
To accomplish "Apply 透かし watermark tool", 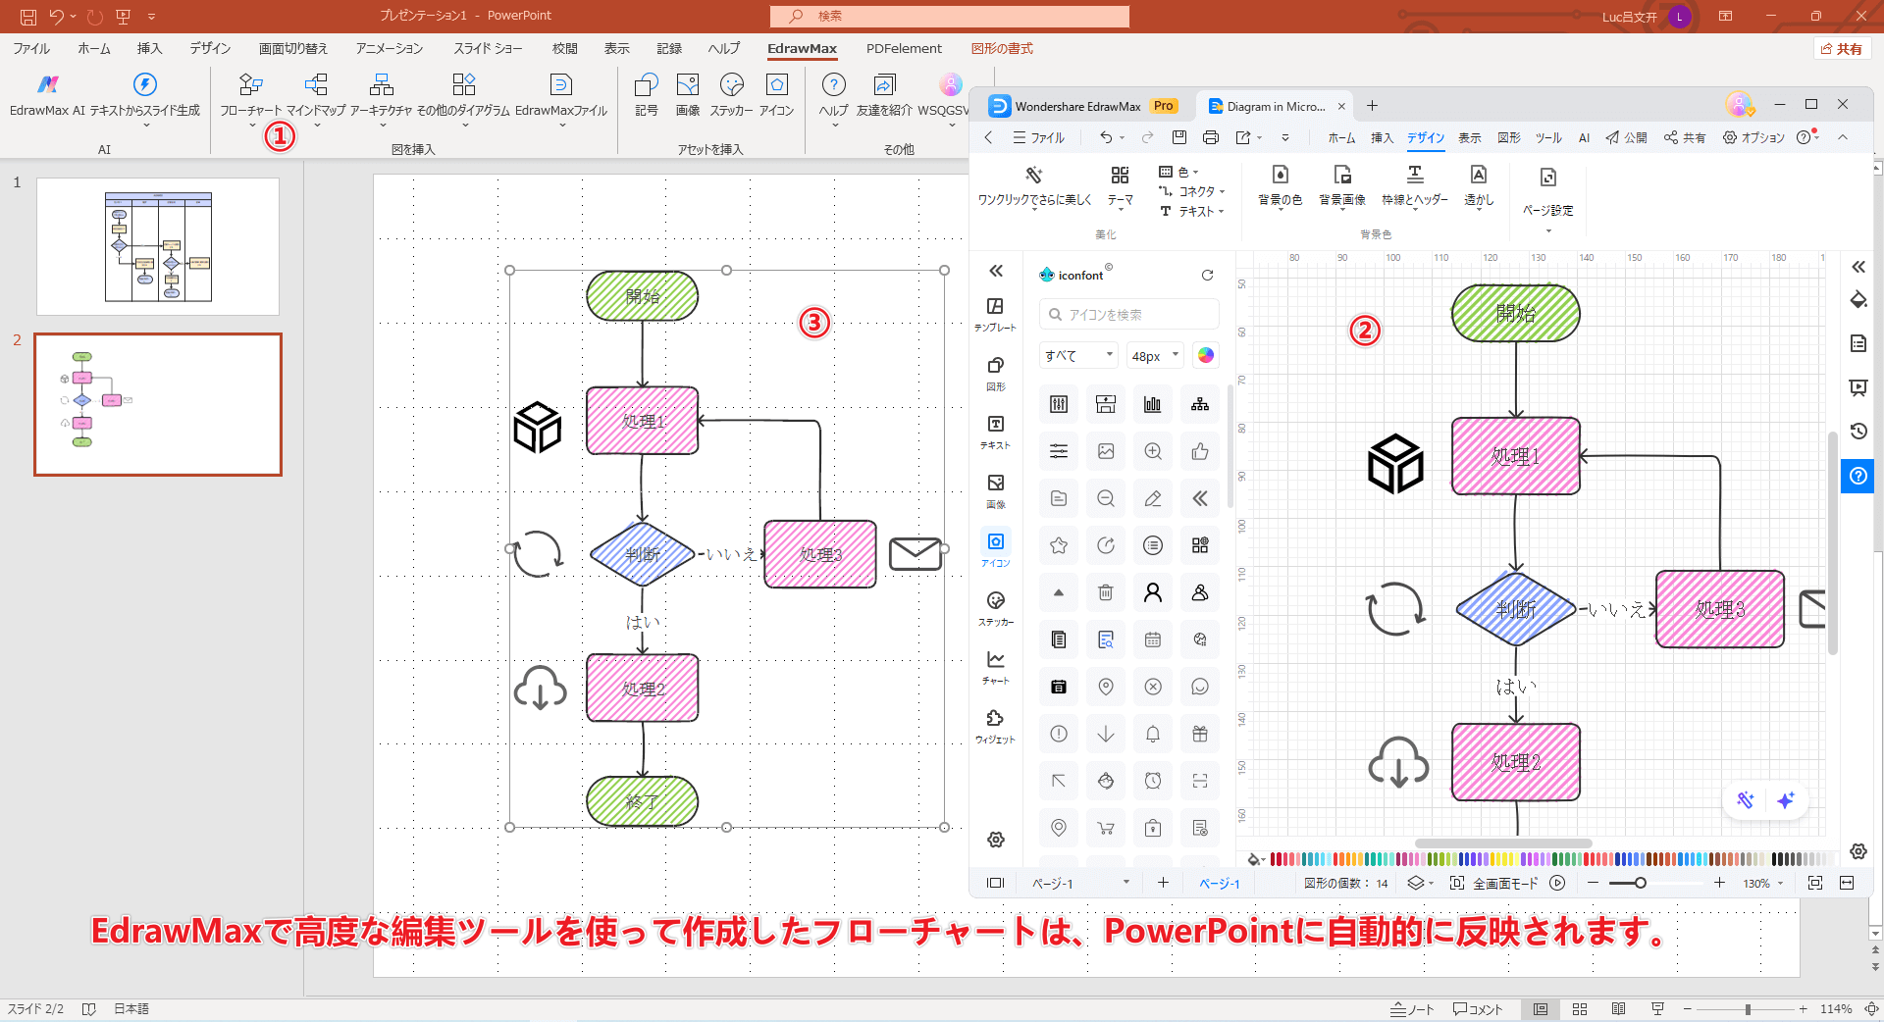I will pyautogui.click(x=1479, y=186).
